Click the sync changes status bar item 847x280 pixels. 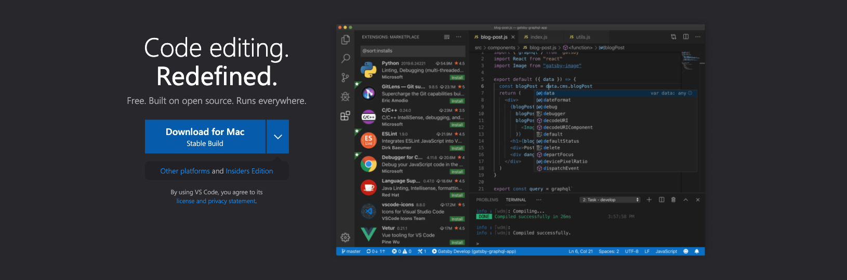click(x=376, y=251)
